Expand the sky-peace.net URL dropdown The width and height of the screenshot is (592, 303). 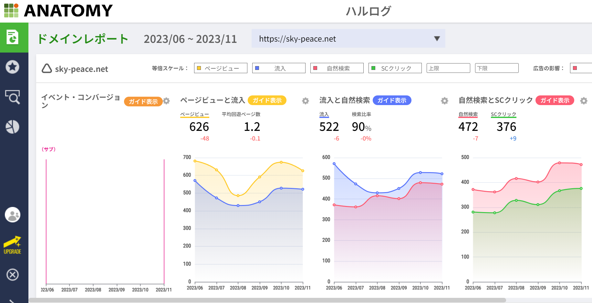(x=437, y=39)
